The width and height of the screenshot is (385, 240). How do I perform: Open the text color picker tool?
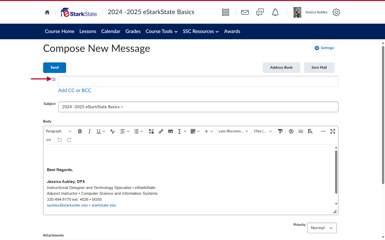pyautogui.click(x=113, y=131)
